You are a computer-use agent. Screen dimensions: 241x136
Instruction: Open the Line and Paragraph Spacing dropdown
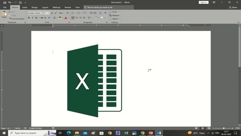(x=90, y=18)
